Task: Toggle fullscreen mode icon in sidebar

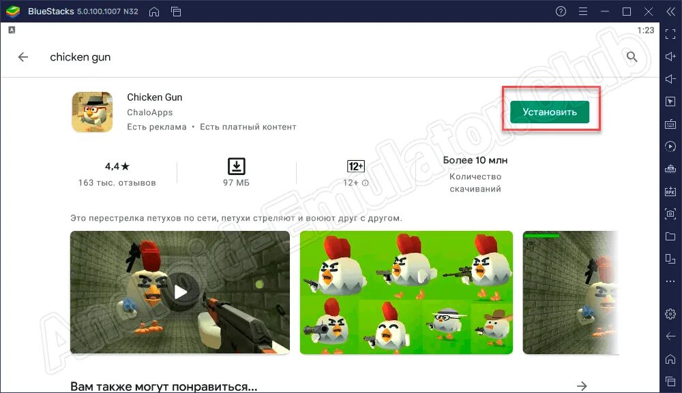Action: coord(670,34)
